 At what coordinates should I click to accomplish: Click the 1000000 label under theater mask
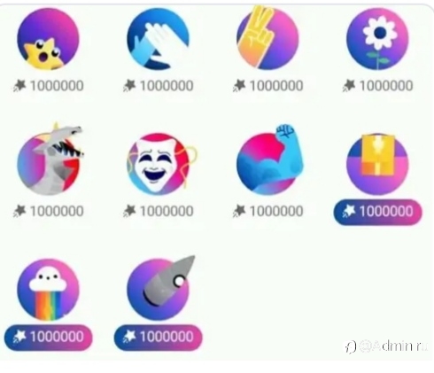[x=159, y=211]
